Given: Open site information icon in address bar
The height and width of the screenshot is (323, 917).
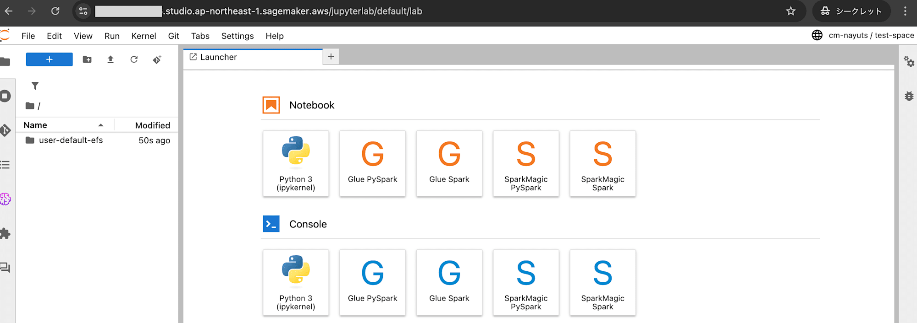Looking at the screenshot, I should point(83,11).
